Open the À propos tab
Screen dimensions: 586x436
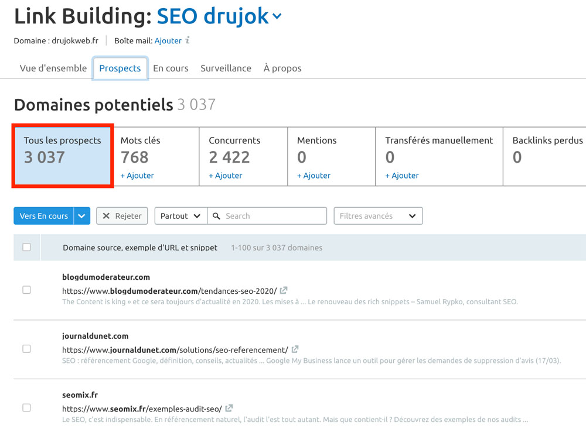(282, 68)
